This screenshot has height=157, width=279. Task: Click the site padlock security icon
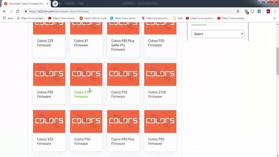(26, 11)
